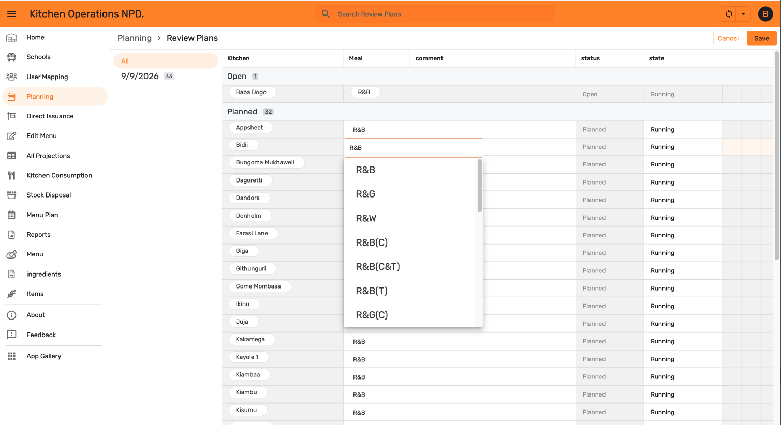Select the All filter
Image resolution: width=781 pixels, height=425 pixels.
coord(166,61)
